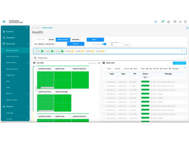Image resolution: width=189 pixels, height=141 pixels.
Task: Uncheck the Topic column checkbox
Action: coord(131,69)
